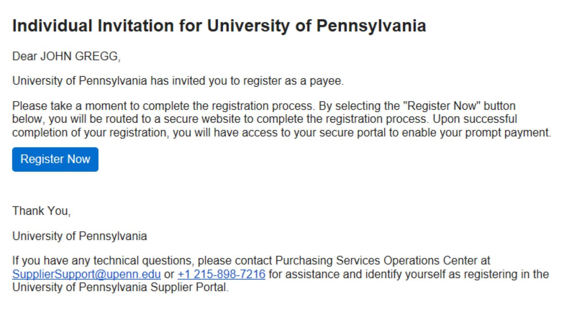Click the words "Upon successful"

[475, 119]
